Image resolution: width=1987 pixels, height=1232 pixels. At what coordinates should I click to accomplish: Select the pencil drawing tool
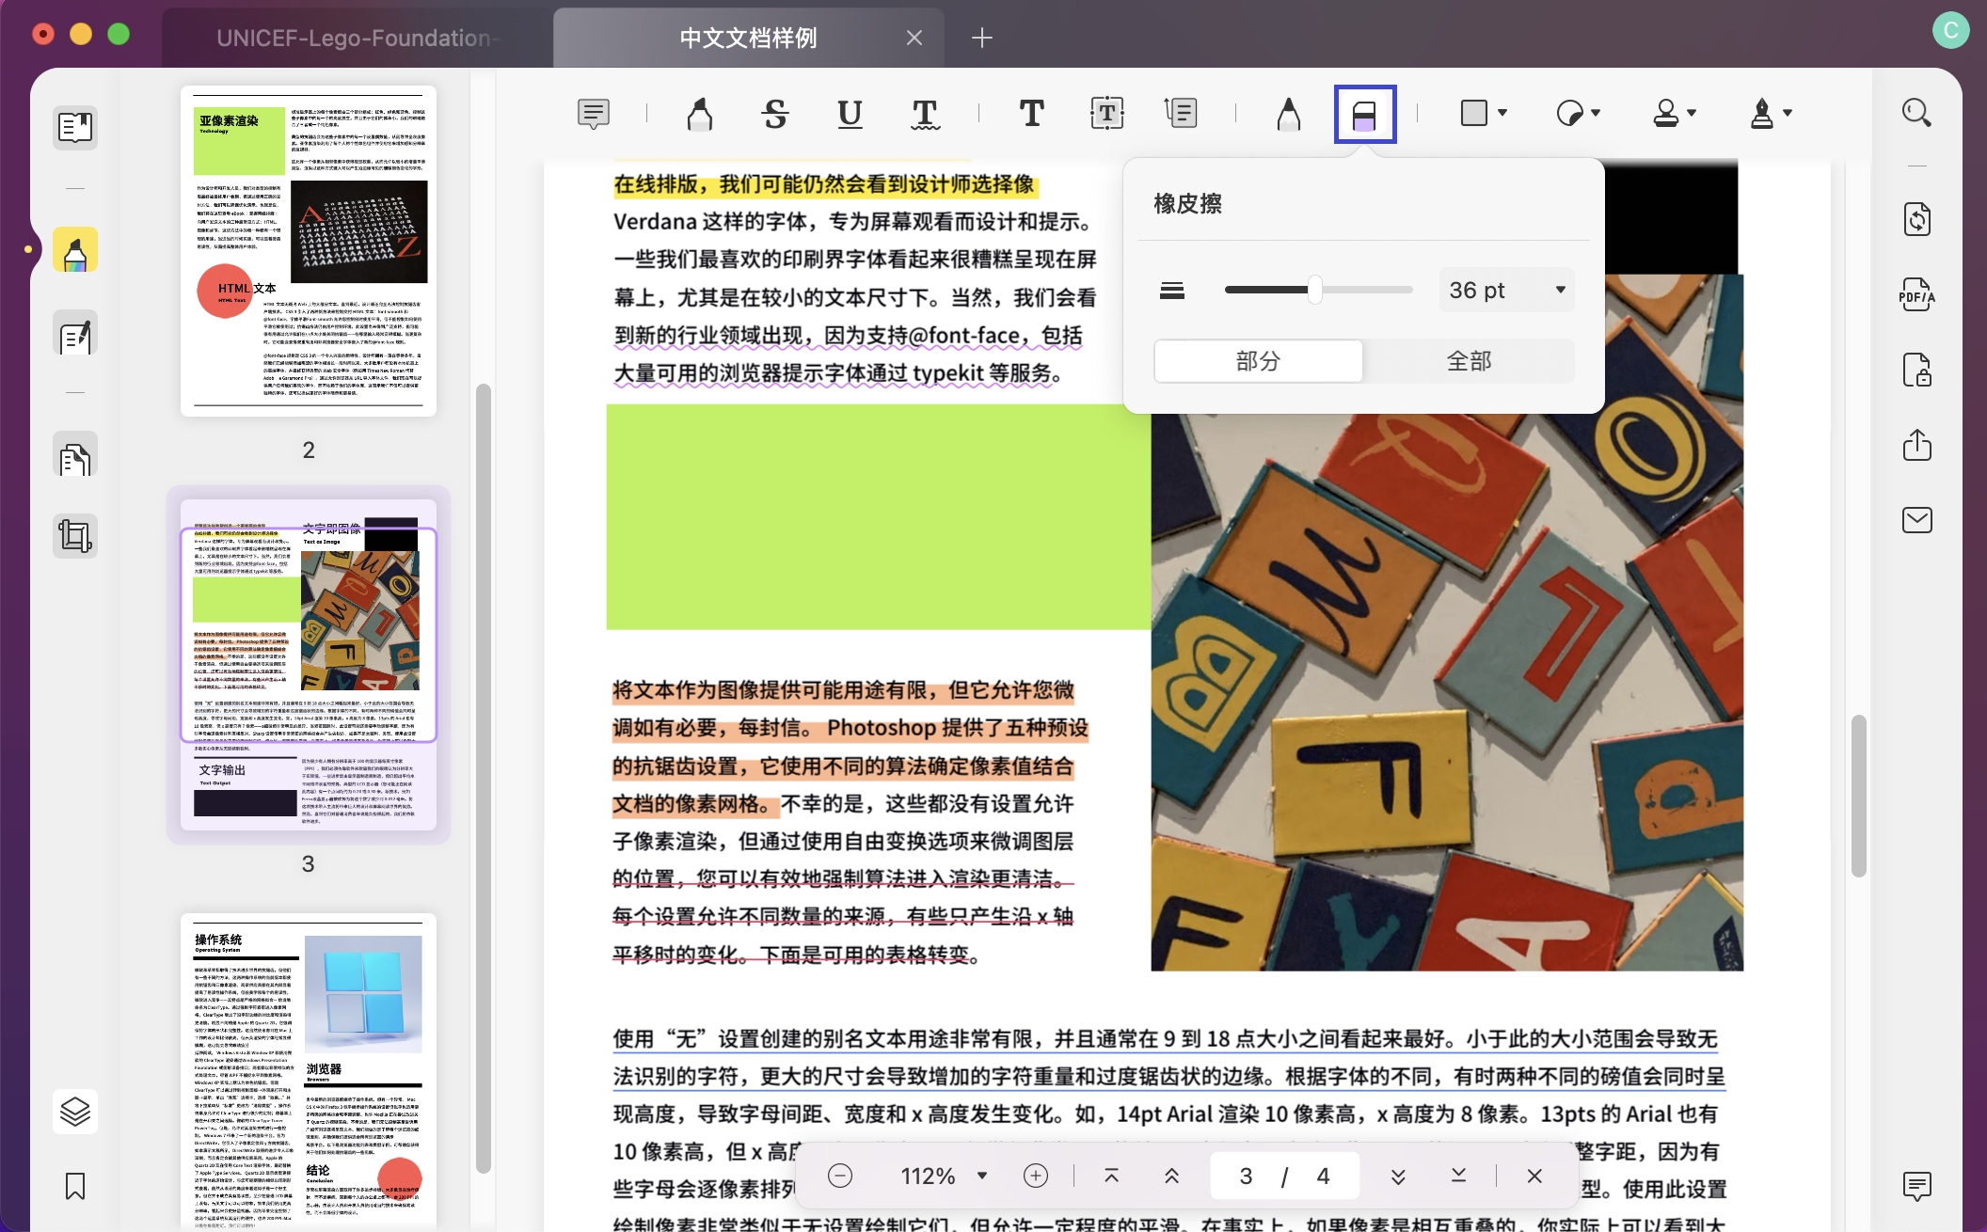tap(1288, 114)
